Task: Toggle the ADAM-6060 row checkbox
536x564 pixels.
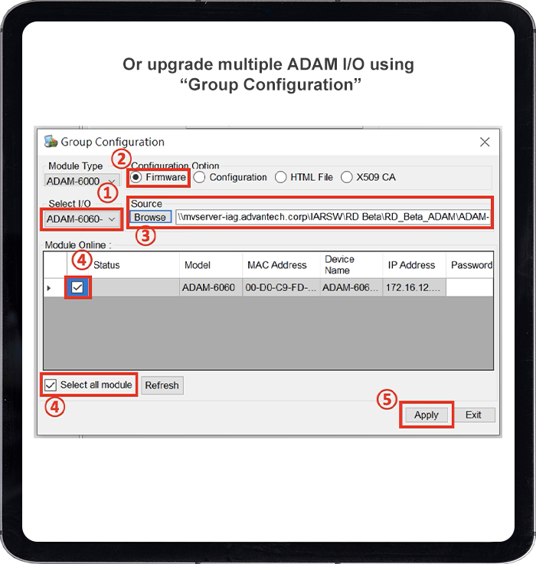Action: point(77,287)
